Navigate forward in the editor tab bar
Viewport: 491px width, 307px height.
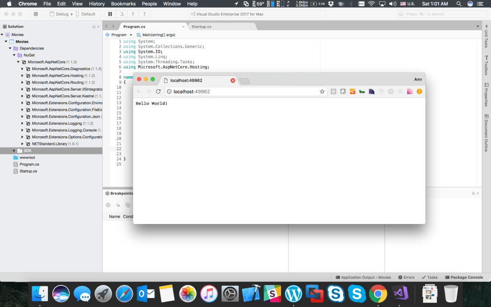[113, 26]
